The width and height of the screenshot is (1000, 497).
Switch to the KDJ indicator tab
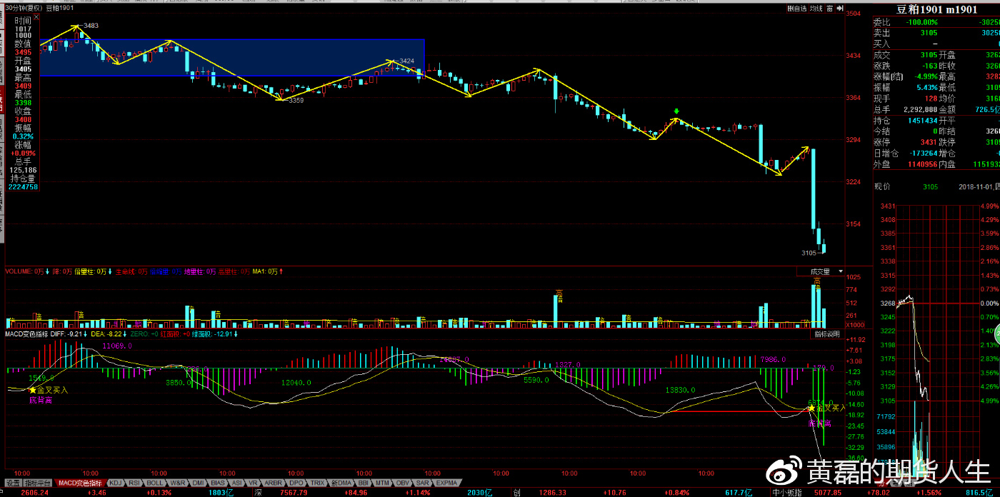coord(116,483)
